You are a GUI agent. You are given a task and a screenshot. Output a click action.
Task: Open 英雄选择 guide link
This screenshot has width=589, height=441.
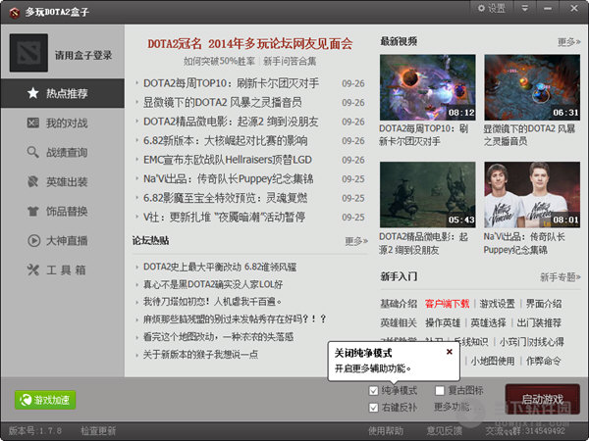[488, 322]
